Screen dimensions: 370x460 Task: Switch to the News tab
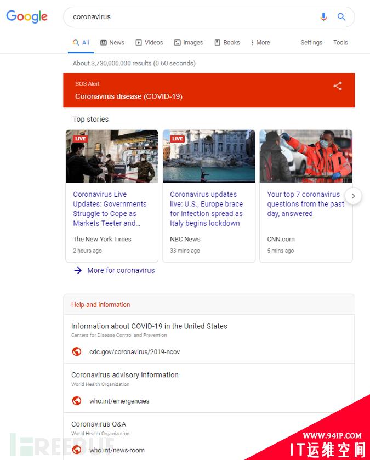[112, 43]
